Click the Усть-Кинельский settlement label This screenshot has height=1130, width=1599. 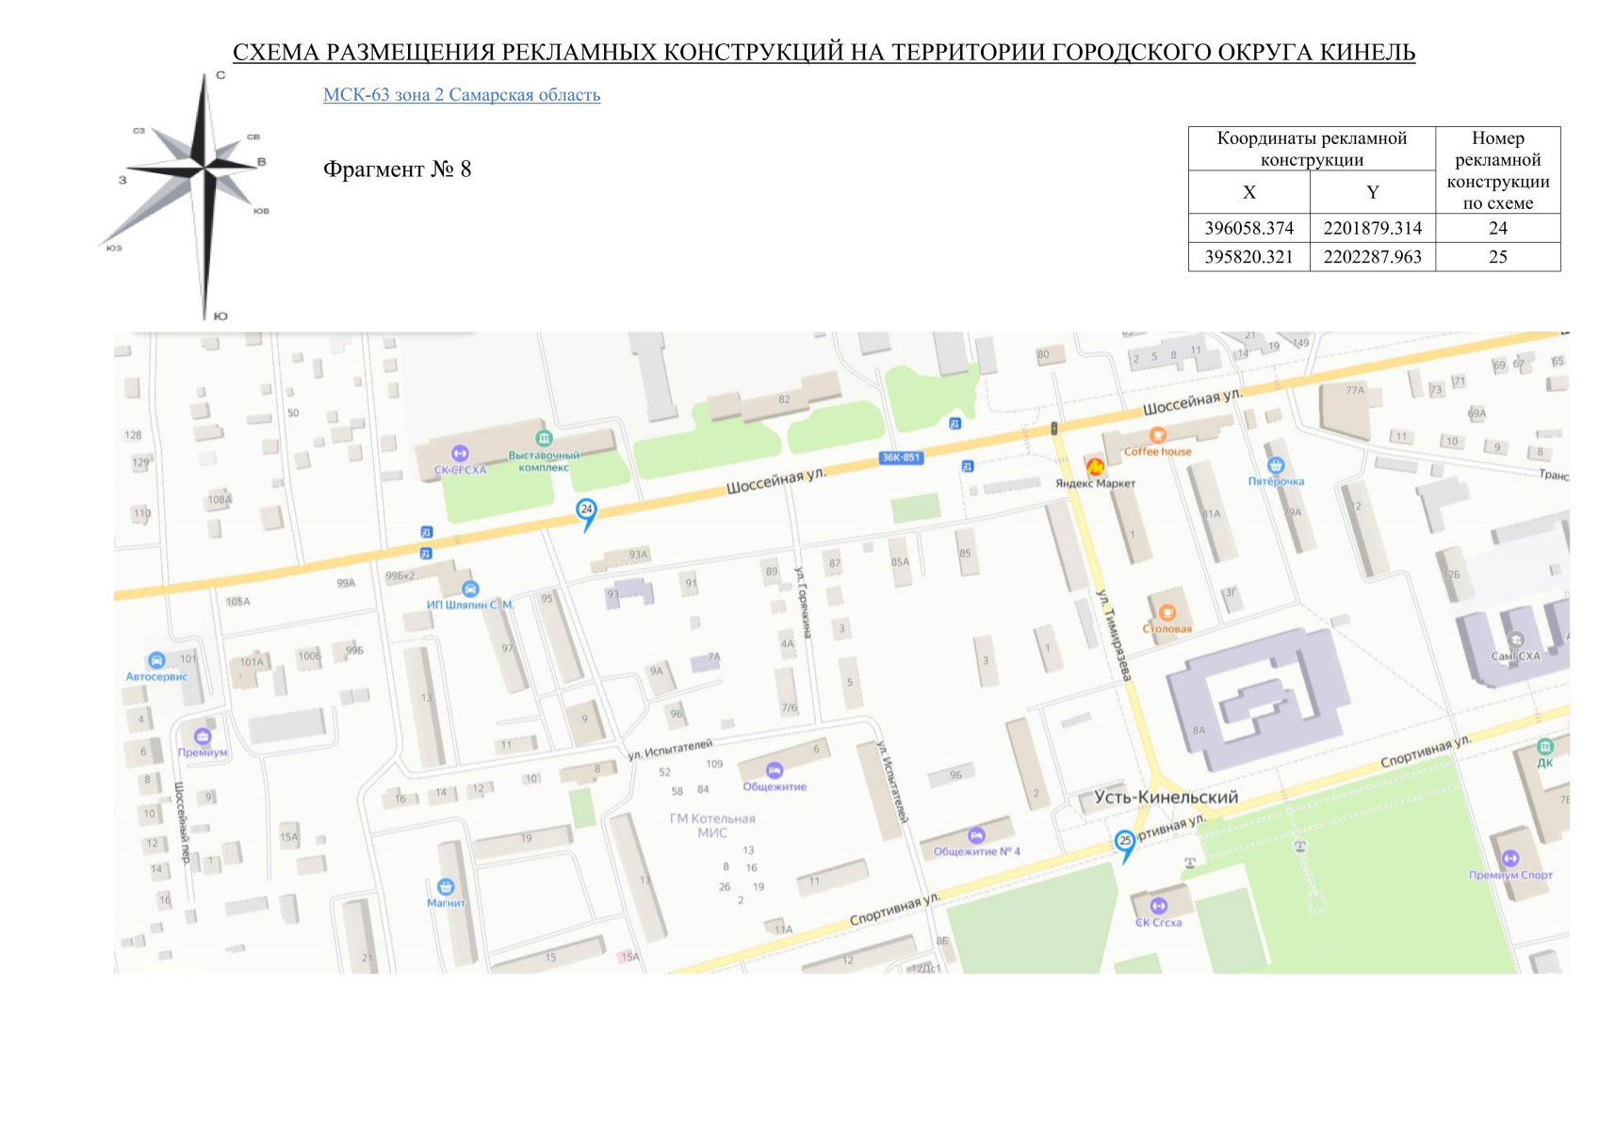point(1166,798)
